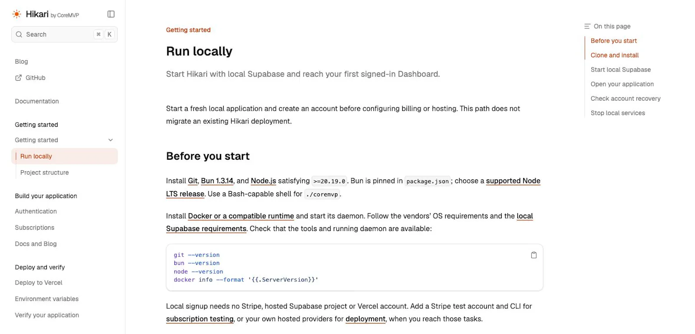This screenshot has height=334, width=695.
Task: Click the package.json inline code
Action: click(x=427, y=181)
